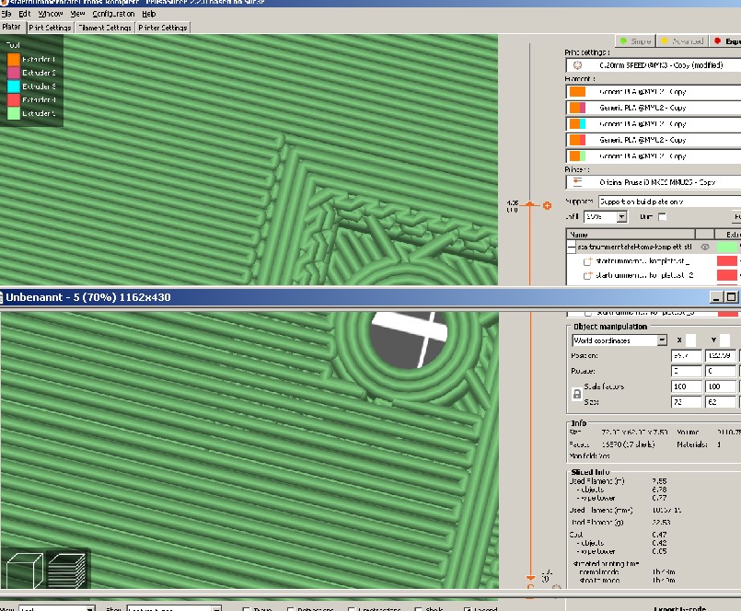Open the World coordinates dropdown
This screenshot has width=741, height=611.
tap(662, 340)
